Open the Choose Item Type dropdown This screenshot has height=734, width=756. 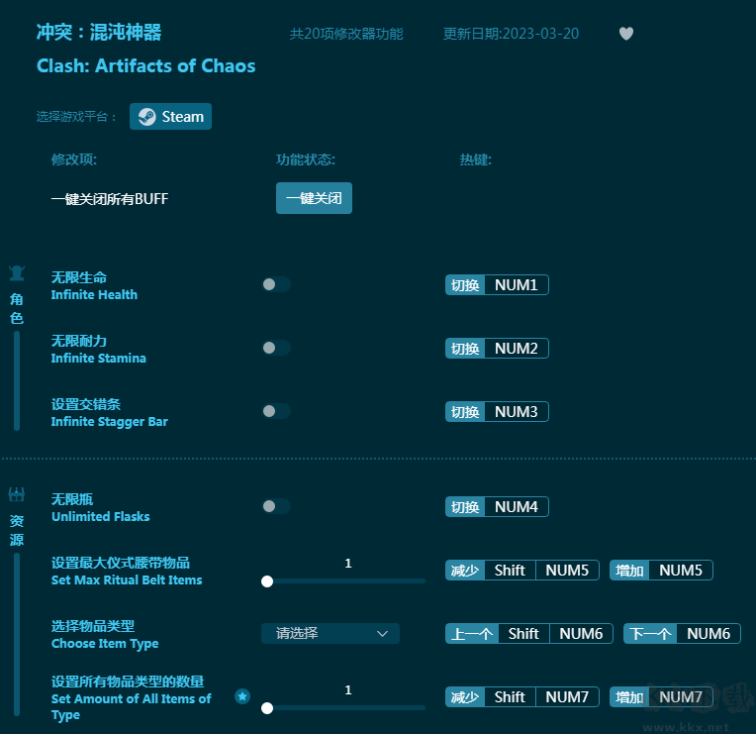(330, 634)
